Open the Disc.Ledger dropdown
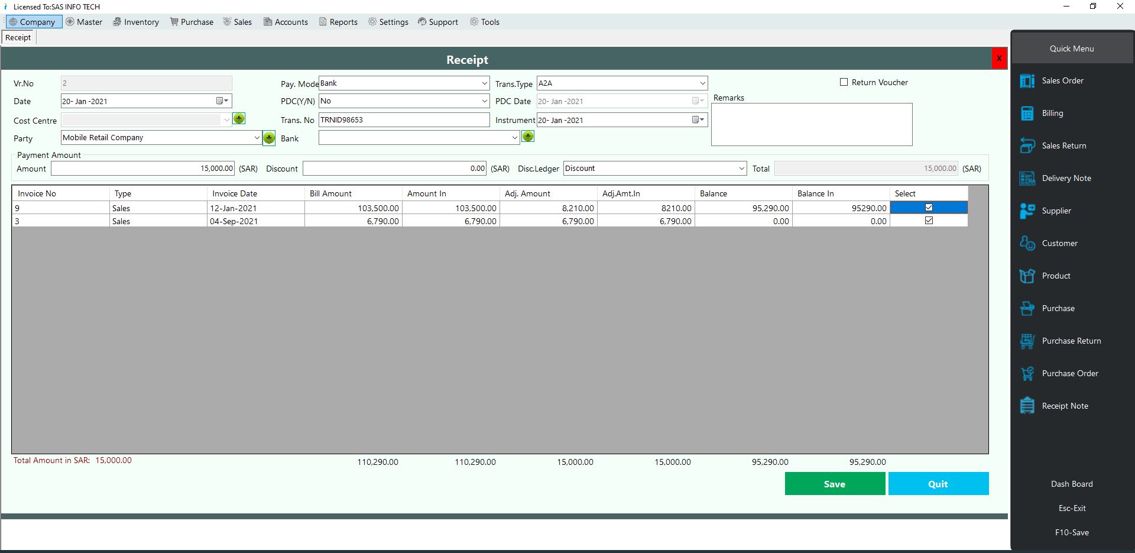This screenshot has height=553, width=1135. [x=742, y=169]
